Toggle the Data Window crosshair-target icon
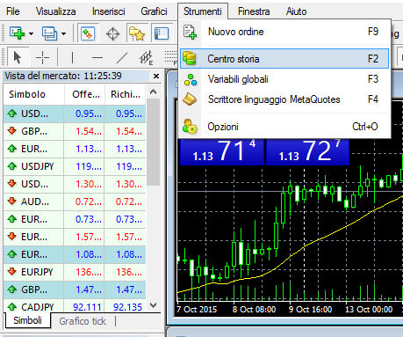Viewport: 403px width, 337px height. click(x=112, y=33)
